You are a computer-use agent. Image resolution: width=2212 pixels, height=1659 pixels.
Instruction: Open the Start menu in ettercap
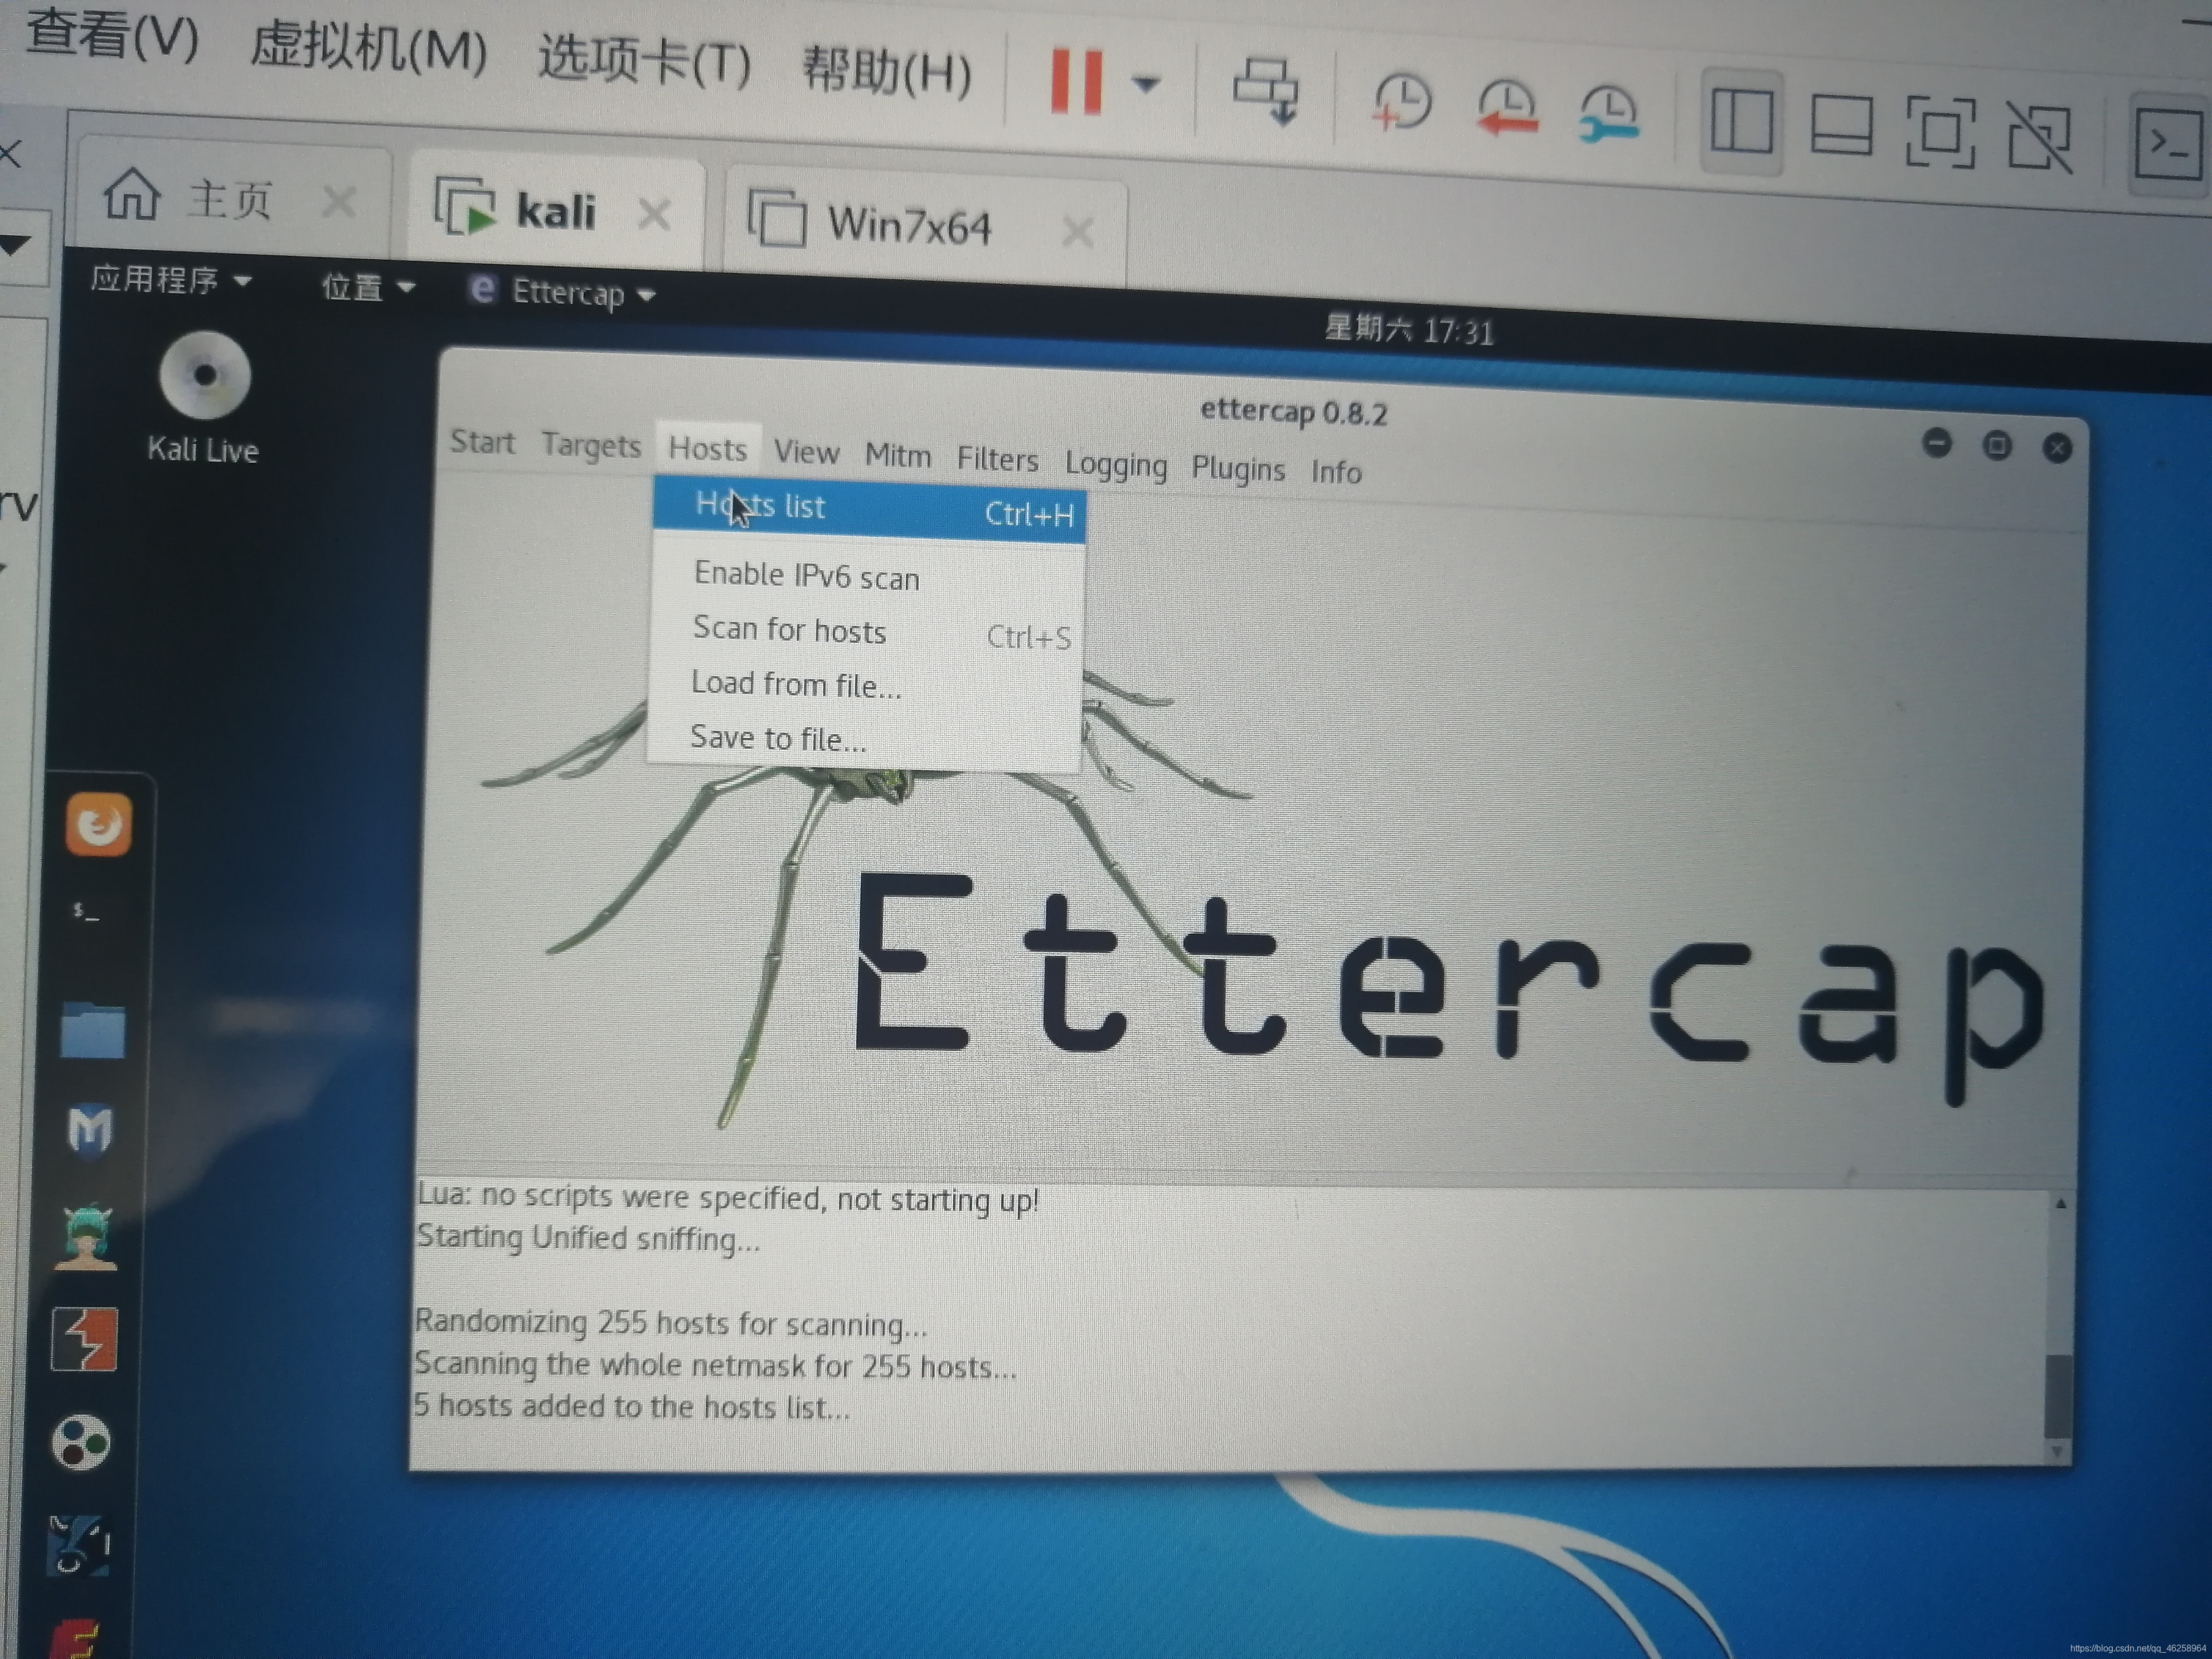point(482,442)
